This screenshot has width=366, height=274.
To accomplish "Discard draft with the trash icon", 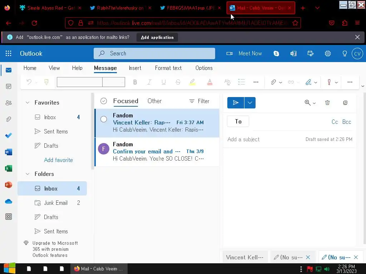I will [327, 103].
